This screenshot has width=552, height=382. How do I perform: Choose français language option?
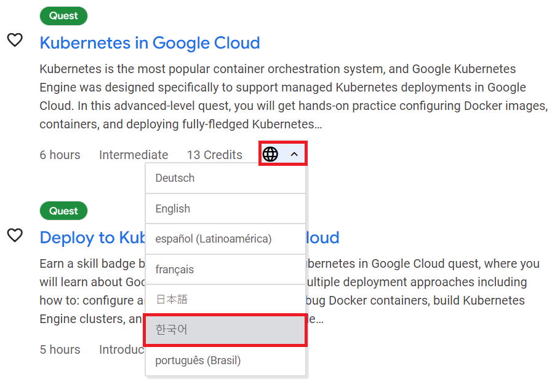(x=225, y=270)
